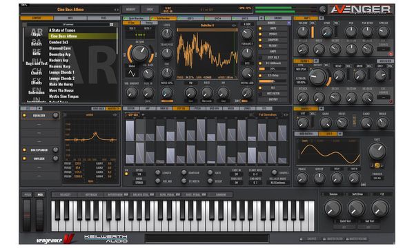Switch preset list to grid view icon
This screenshot has width=414, height=248.
(112, 25)
